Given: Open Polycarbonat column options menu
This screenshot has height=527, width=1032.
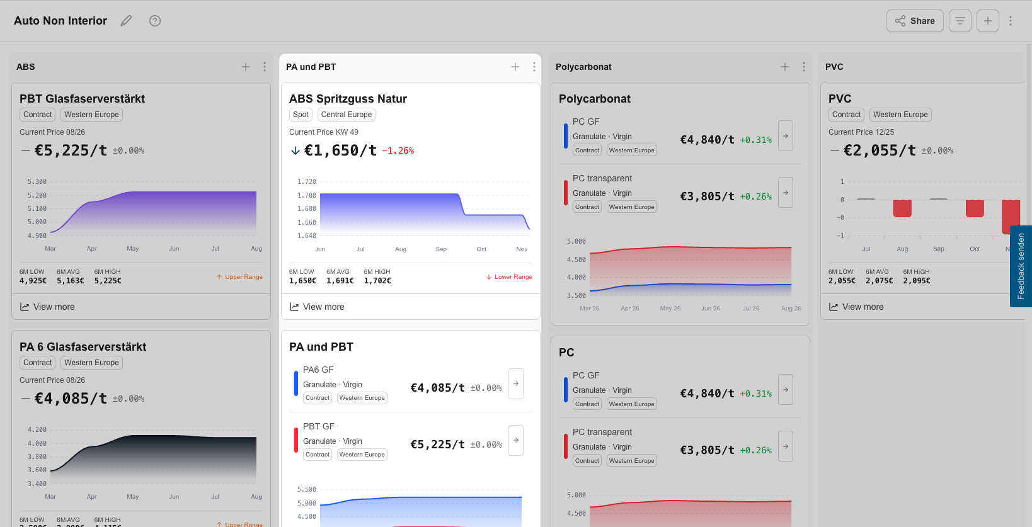Looking at the screenshot, I should pyautogui.click(x=804, y=67).
